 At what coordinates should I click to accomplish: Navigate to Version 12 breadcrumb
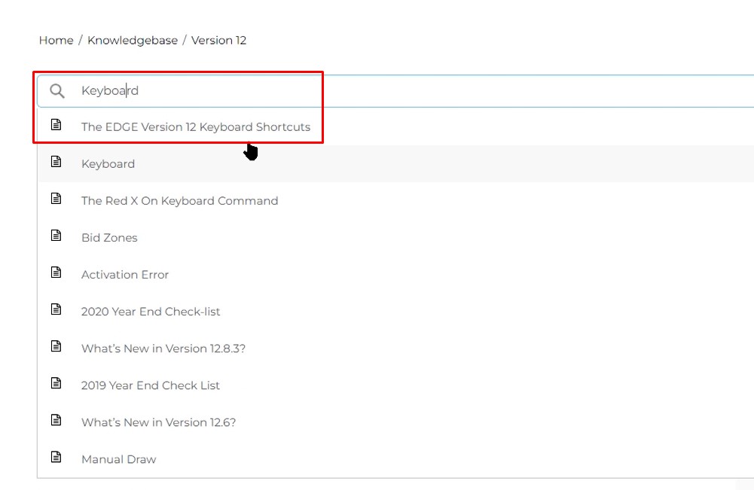(218, 41)
